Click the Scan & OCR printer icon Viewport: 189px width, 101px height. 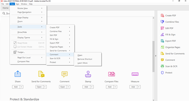(162, 66)
